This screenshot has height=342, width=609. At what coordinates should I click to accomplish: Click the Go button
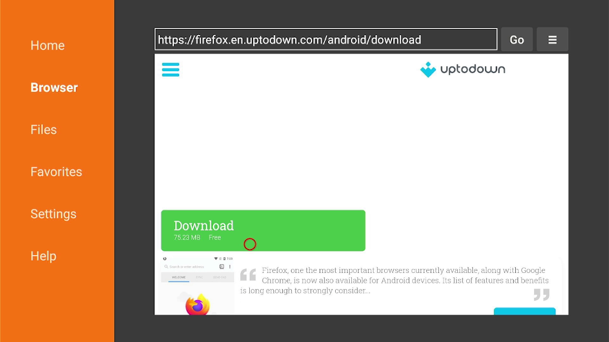click(x=516, y=40)
